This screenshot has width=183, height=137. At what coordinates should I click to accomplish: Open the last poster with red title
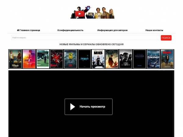(167, 59)
